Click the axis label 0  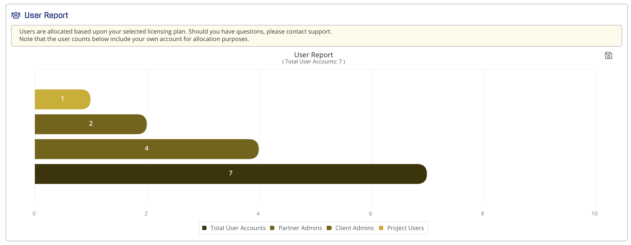pyautogui.click(x=34, y=213)
